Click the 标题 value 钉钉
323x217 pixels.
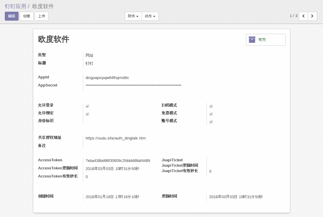coord(90,63)
